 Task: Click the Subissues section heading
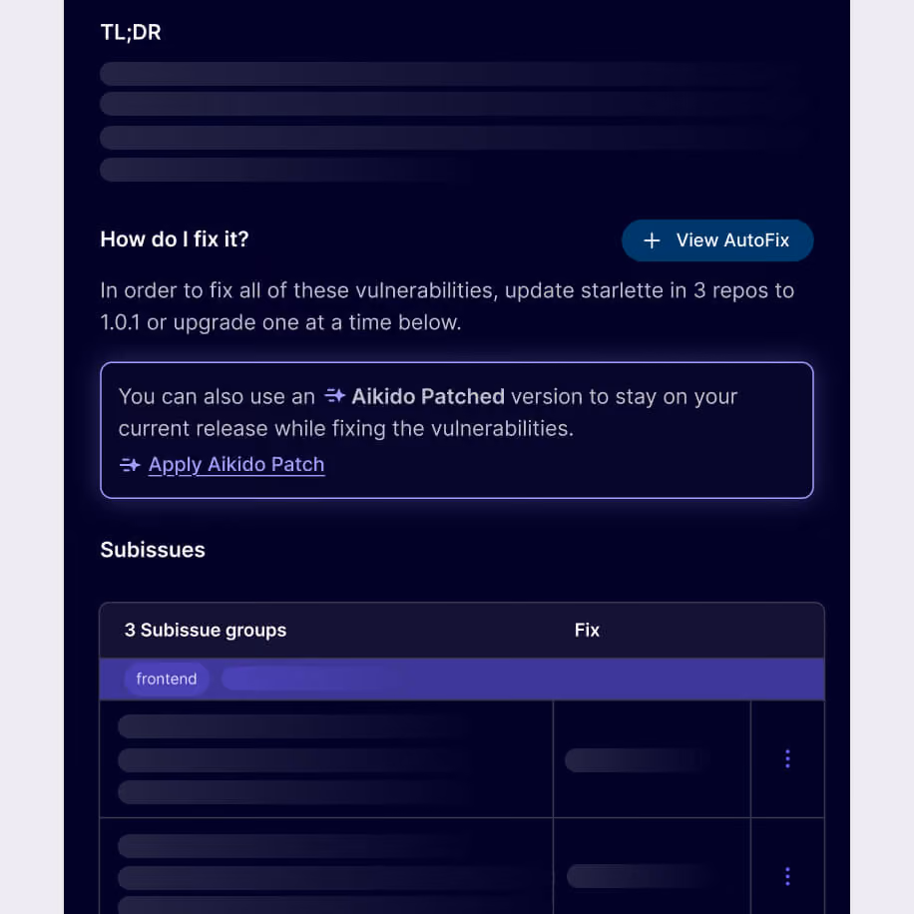tap(153, 550)
